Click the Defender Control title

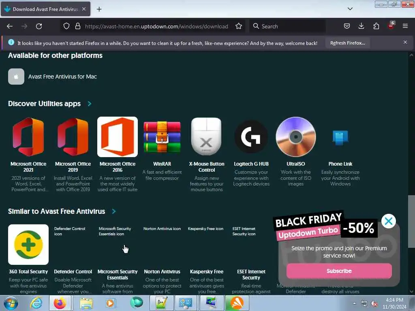coord(73,272)
